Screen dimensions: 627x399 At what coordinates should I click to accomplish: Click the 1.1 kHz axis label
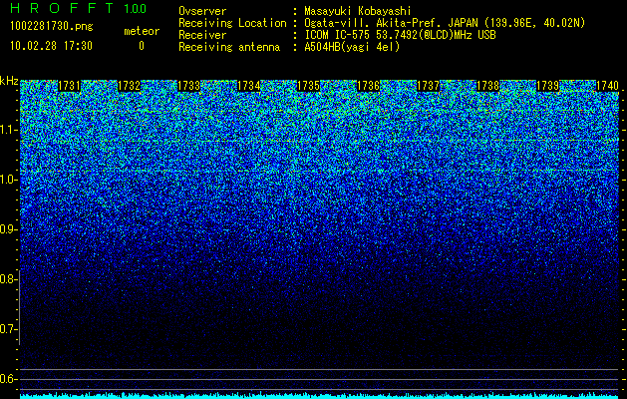[8, 130]
